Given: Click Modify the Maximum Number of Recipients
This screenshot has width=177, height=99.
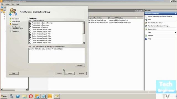Looking at the screenshot, I should 161,16.
